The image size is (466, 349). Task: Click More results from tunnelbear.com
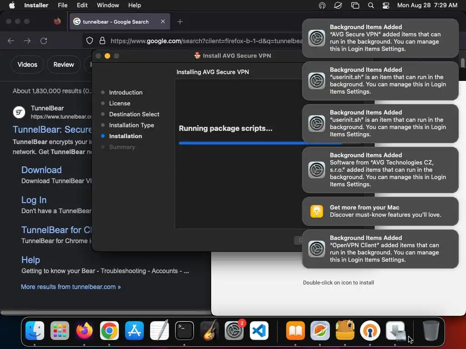click(71, 287)
